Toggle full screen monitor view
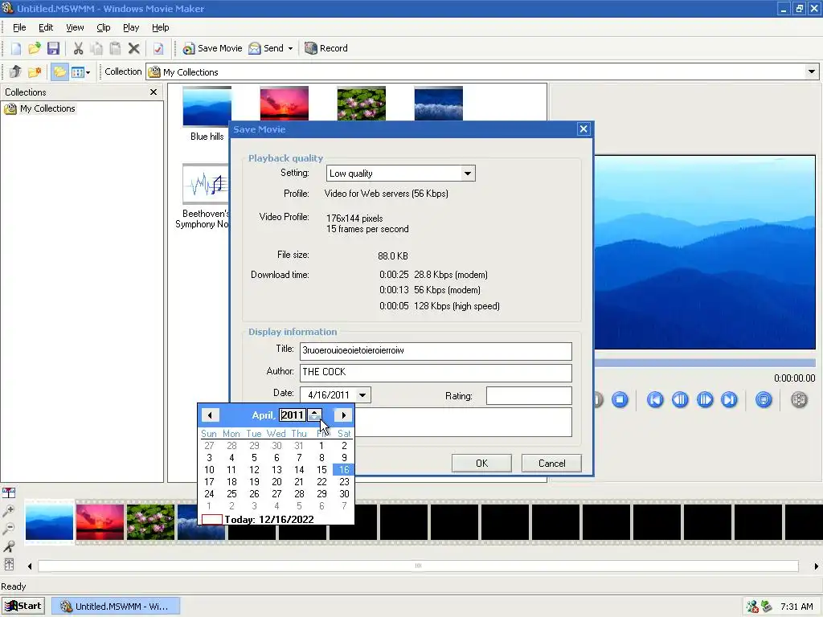This screenshot has width=823, height=617. [764, 400]
